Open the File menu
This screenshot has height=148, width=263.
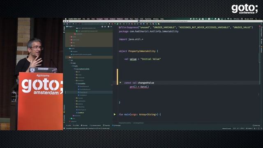(x=84, y=19)
